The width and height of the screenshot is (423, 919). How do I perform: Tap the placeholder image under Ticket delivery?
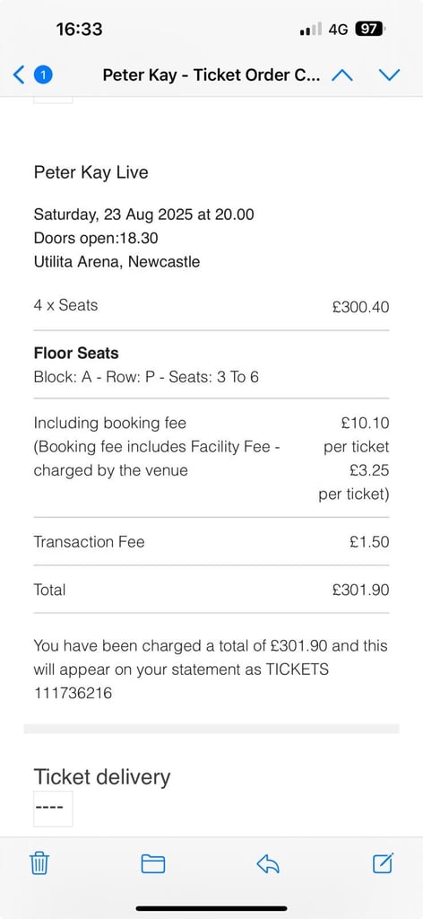pos(53,809)
